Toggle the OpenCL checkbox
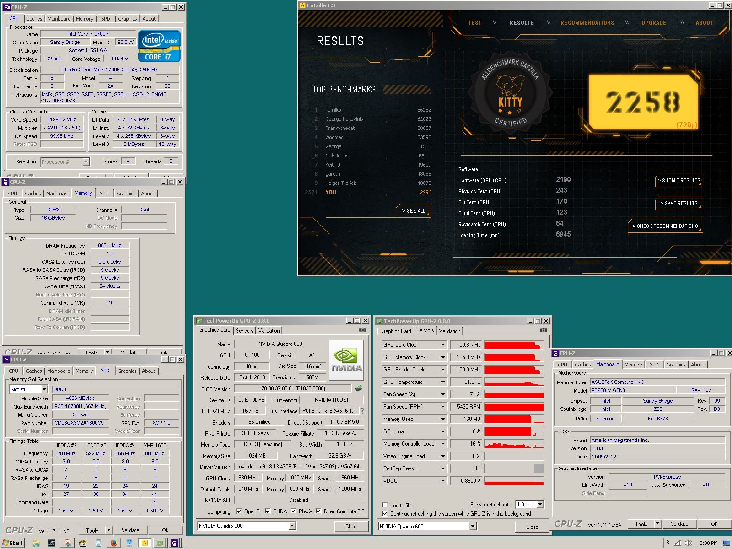732x549 pixels. 239,511
